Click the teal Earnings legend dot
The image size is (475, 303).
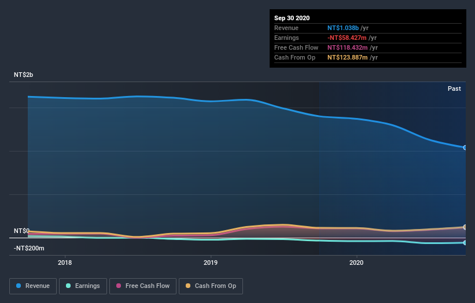coord(68,286)
